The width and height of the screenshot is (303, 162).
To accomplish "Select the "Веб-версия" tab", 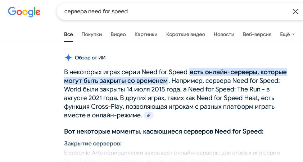I will pyautogui.click(x=257, y=35).
